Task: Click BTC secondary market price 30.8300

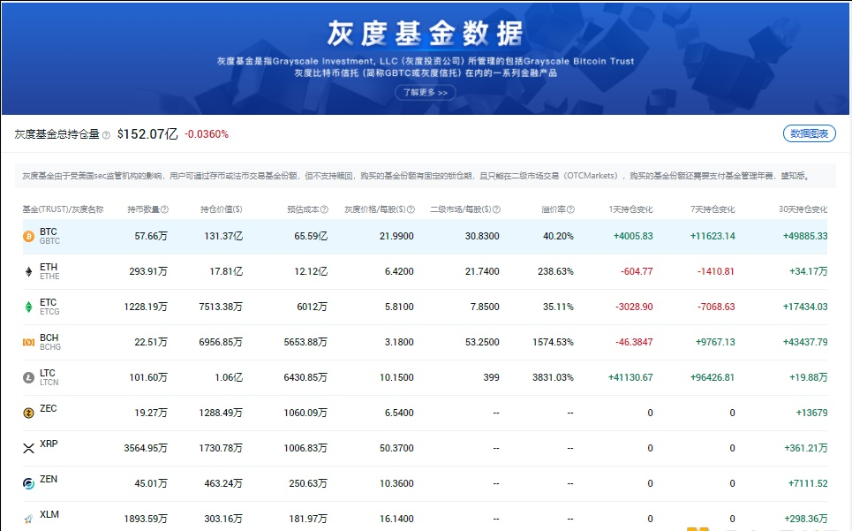Action: (x=482, y=237)
